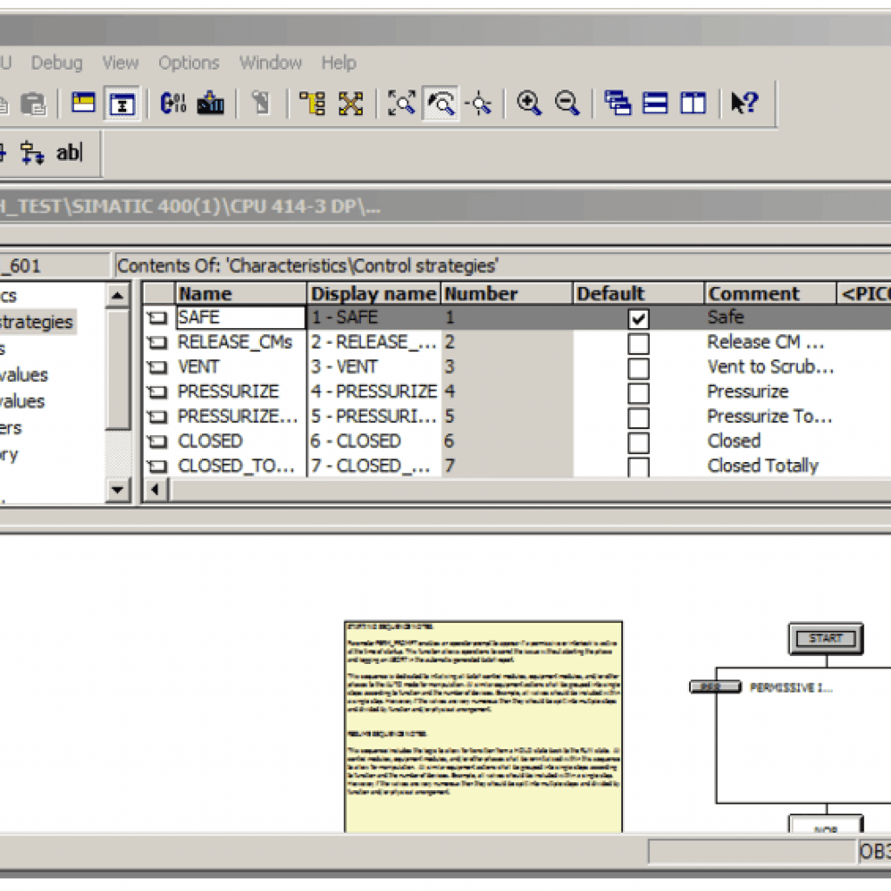
Task: Enable Default for the VENT strategy
Action: pos(639,368)
